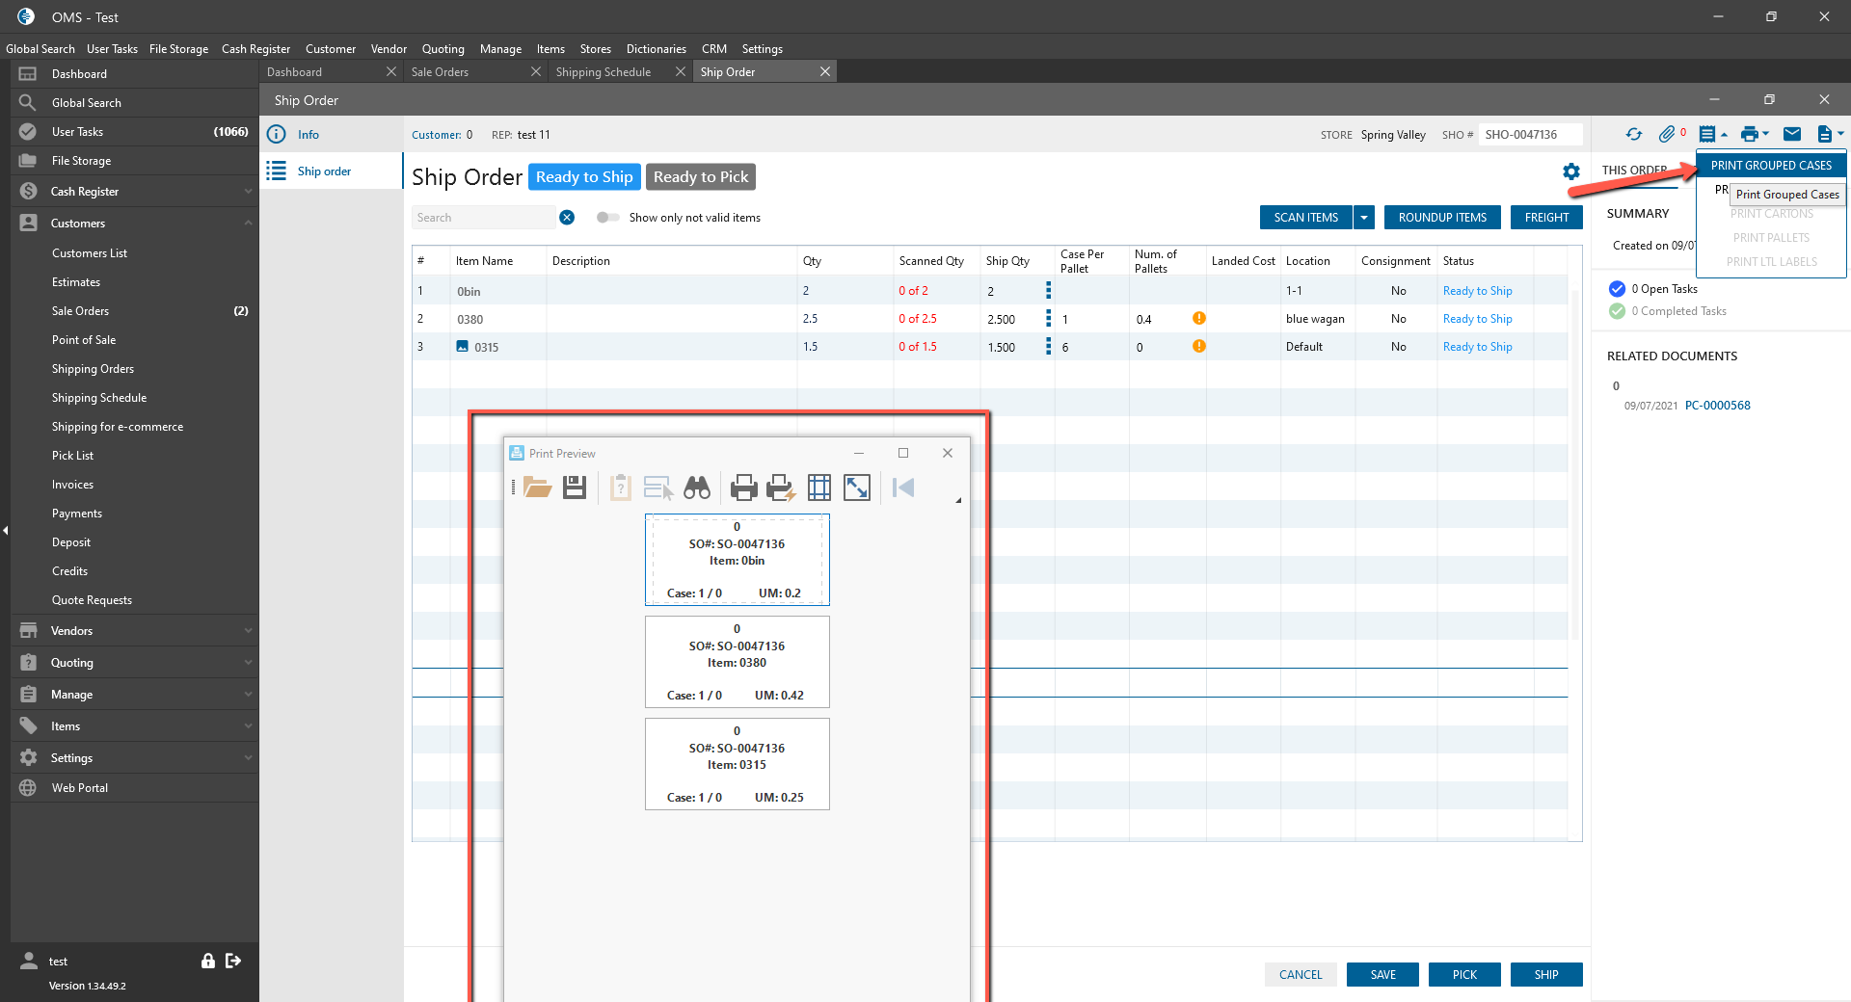The height and width of the screenshot is (1002, 1851).
Task: Click the refresh icon on the Ship Order header
Action: (x=1633, y=135)
